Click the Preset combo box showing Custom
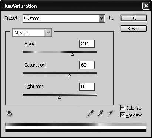The width and height of the screenshot is (152, 138). coord(64,18)
